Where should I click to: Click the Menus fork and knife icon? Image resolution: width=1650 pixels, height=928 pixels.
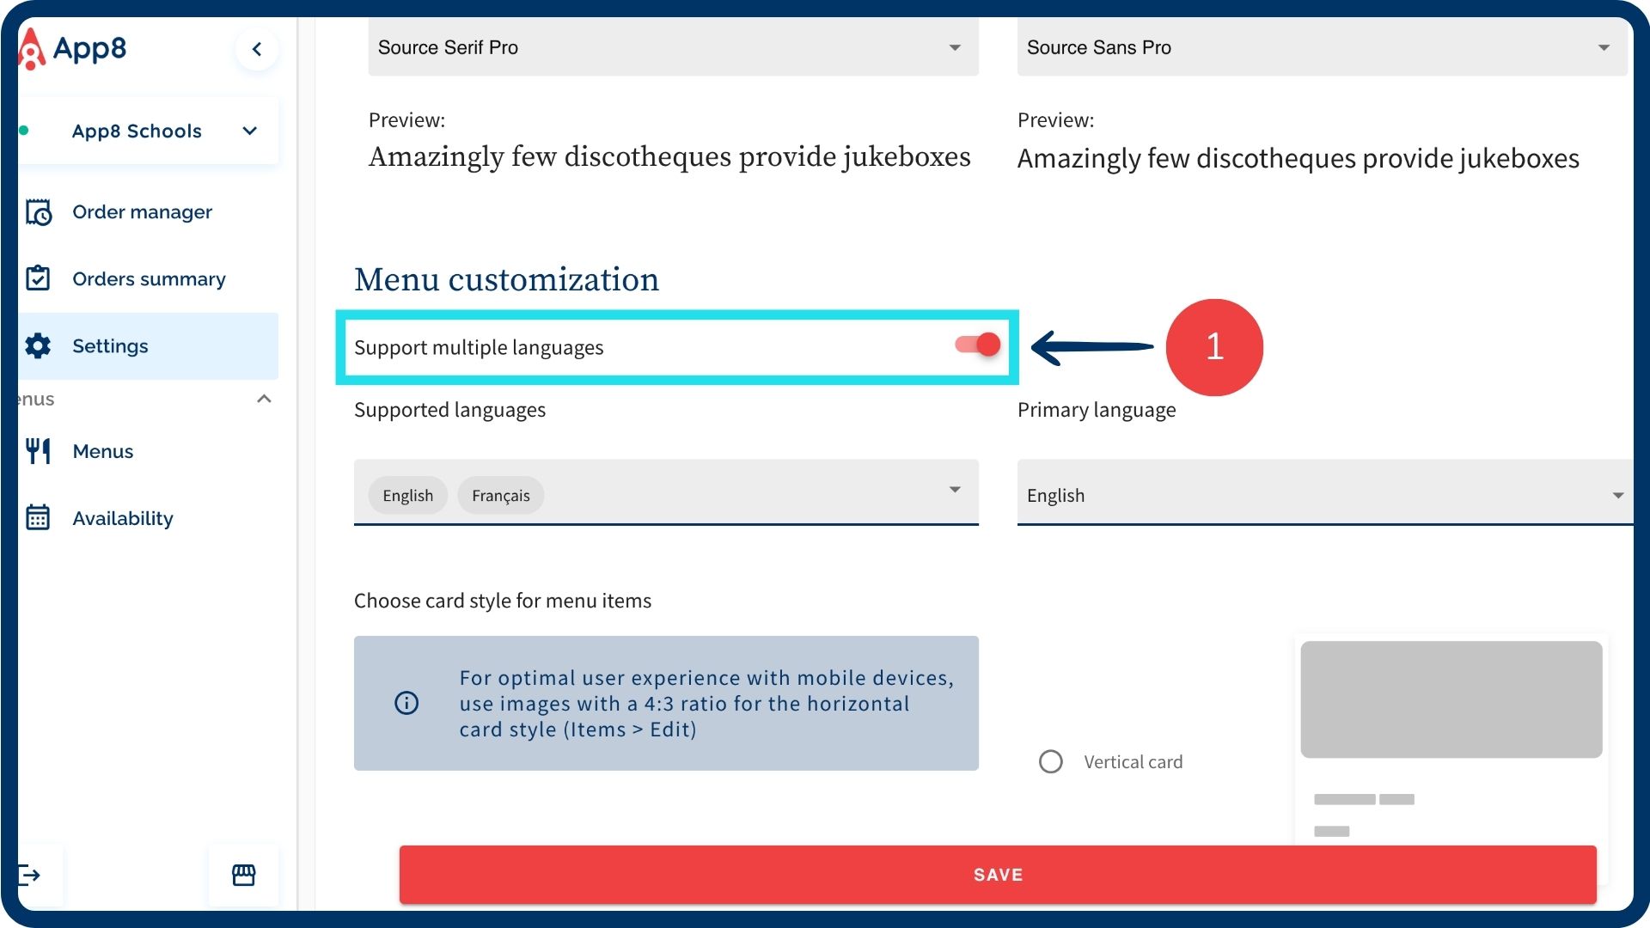(39, 451)
